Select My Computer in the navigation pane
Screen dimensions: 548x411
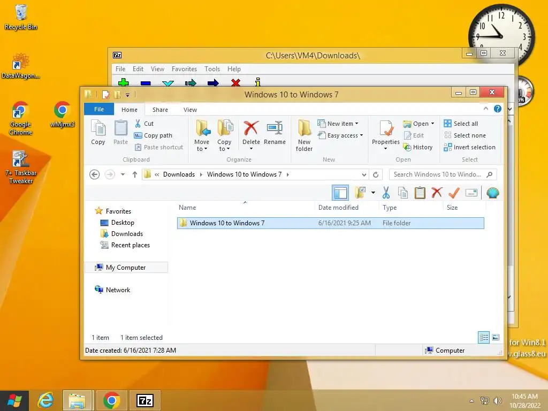pos(125,268)
